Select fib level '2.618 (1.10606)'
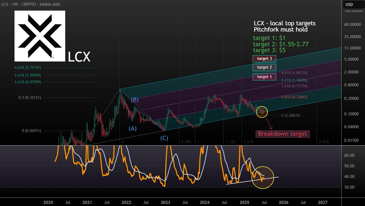The image size is (365, 206). coord(295,80)
